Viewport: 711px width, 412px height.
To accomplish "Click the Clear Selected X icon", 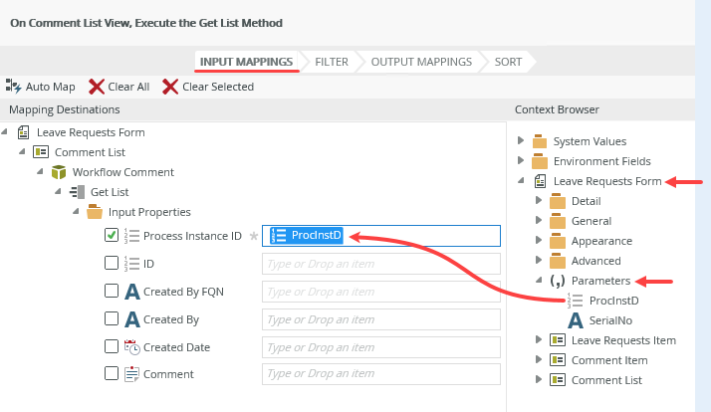I will [x=170, y=87].
